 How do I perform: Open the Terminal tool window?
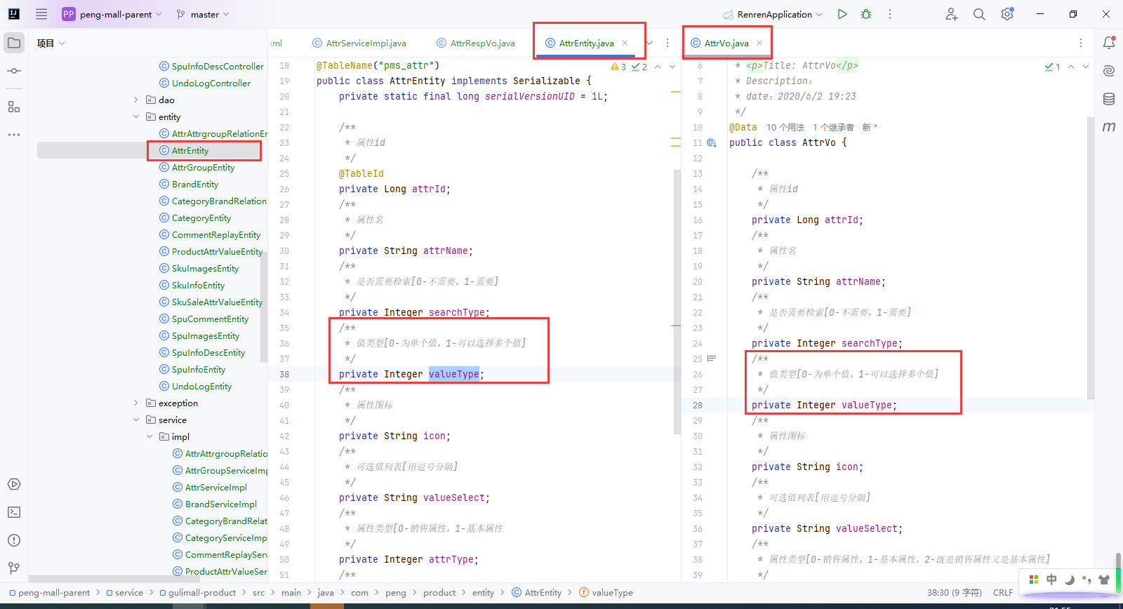[14, 512]
